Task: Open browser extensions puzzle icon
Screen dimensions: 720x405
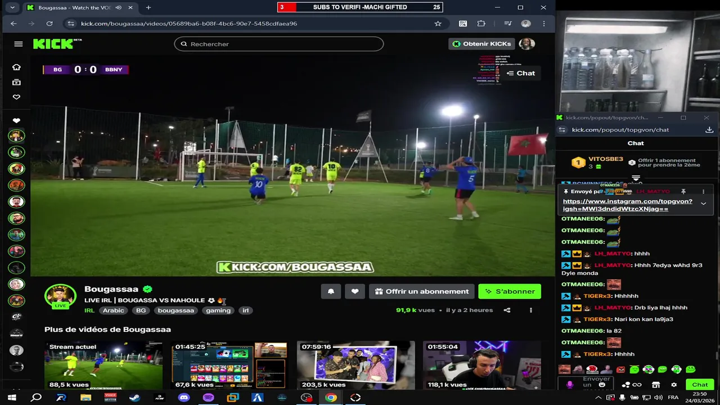Action: click(481, 24)
